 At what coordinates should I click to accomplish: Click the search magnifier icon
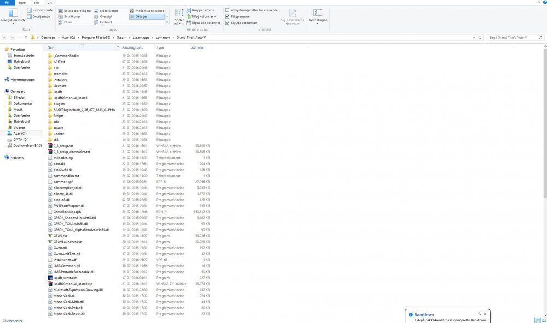click(x=541, y=37)
